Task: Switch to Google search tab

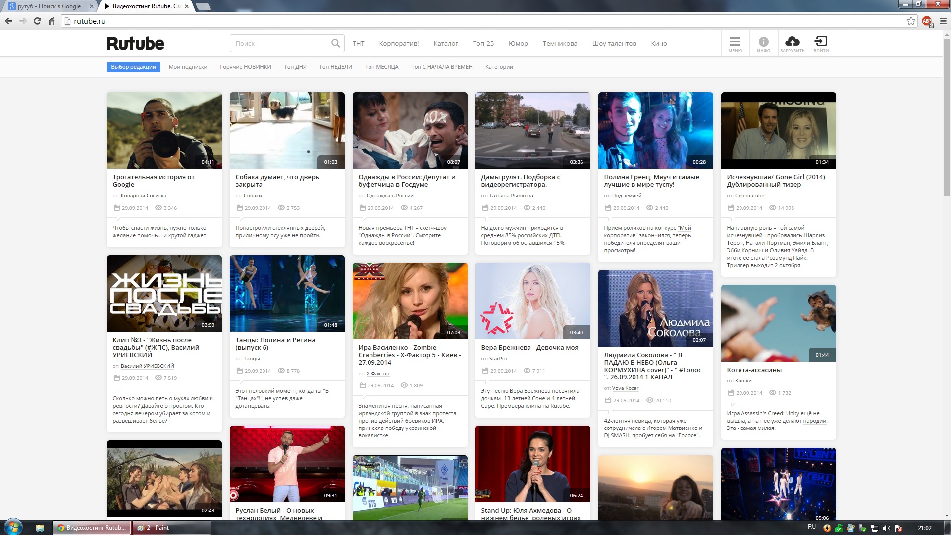Action: [50, 6]
